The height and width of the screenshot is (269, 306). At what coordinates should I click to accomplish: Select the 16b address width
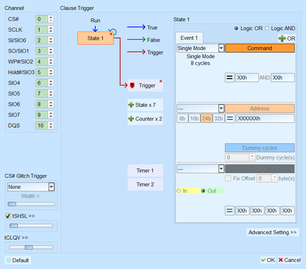(194, 118)
